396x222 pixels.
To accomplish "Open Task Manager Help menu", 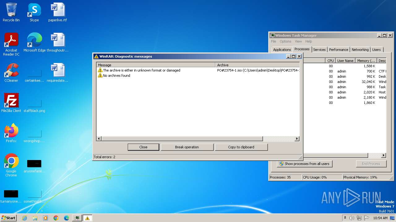I will tap(308, 41).
